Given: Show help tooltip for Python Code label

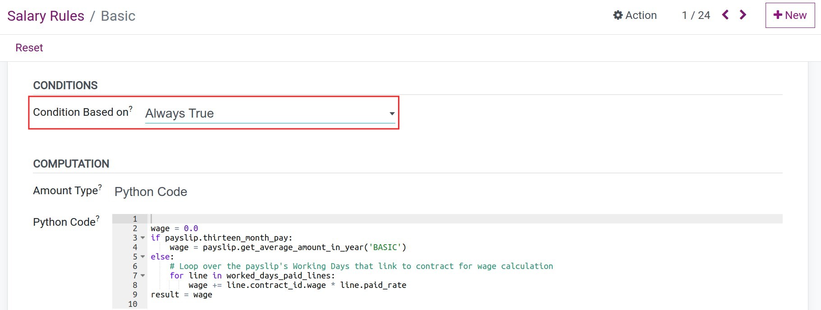Looking at the screenshot, I should click(x=98, y=218).
